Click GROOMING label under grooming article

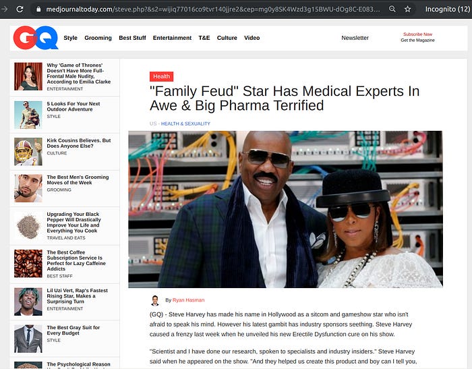[59, 190]
